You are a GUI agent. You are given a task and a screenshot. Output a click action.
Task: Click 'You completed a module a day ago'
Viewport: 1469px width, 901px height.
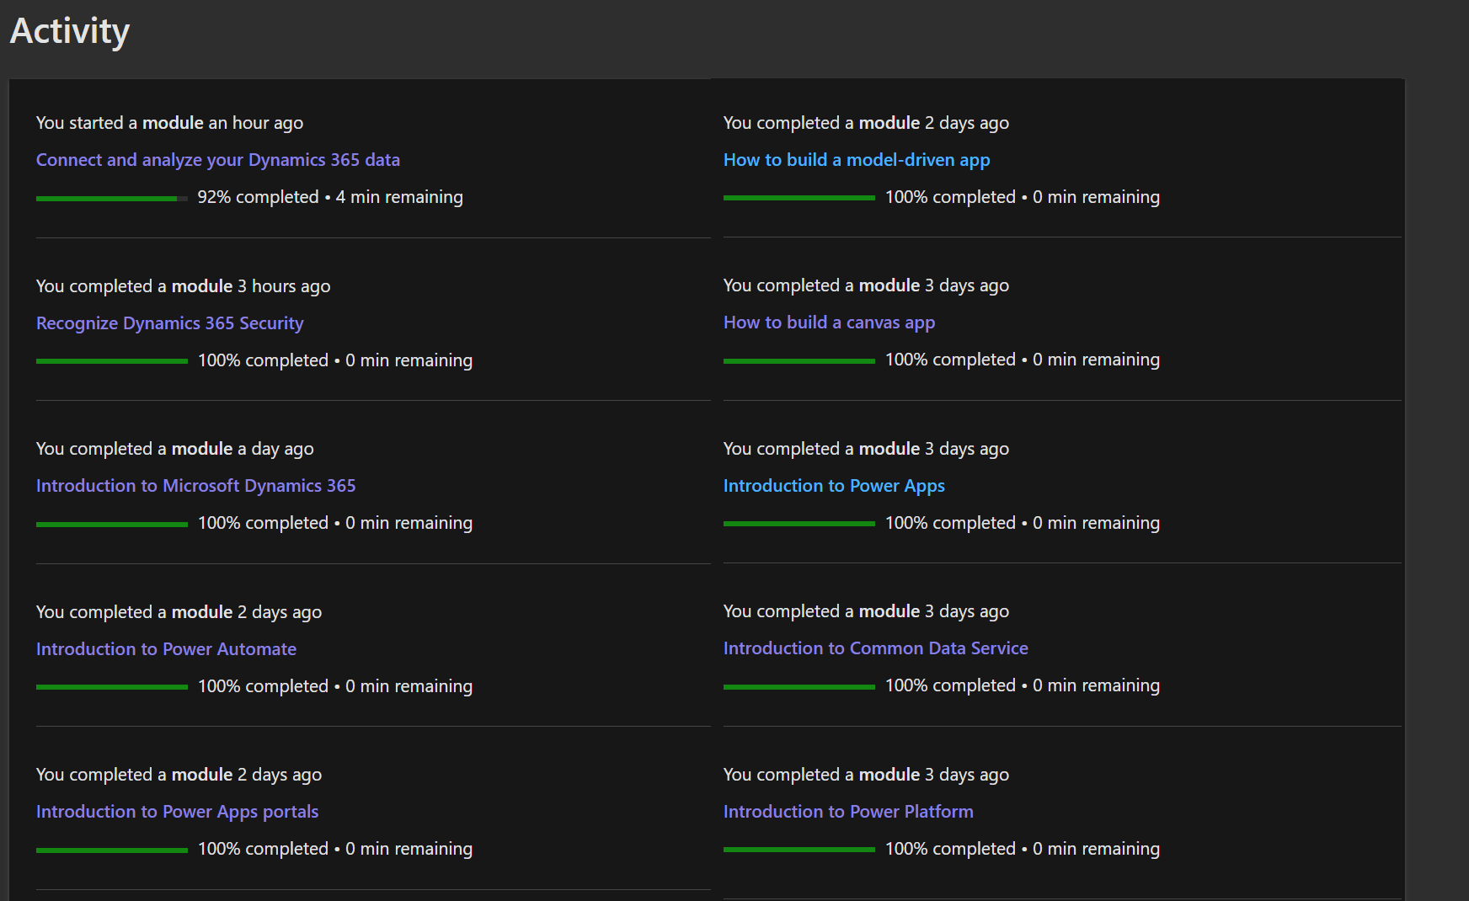[174, 449]
